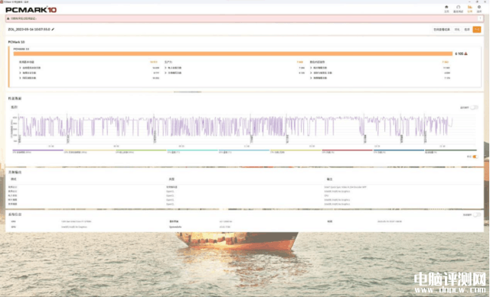This screenshot has height=297, width=490.
Task: Click the compare button next to view online
Action: 457,30
